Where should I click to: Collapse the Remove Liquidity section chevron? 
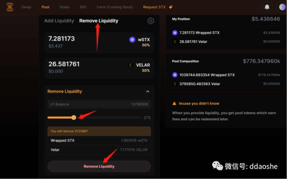148,92
